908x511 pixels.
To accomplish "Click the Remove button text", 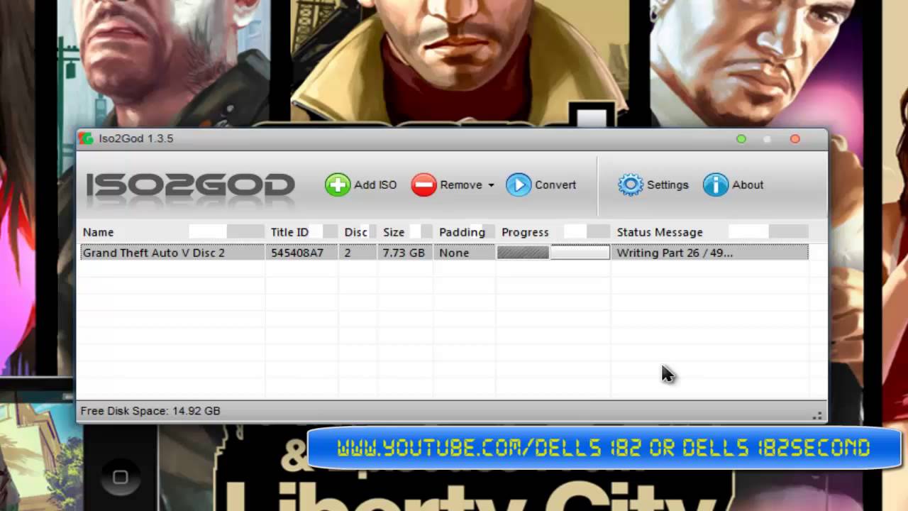I will click(461, 185).
